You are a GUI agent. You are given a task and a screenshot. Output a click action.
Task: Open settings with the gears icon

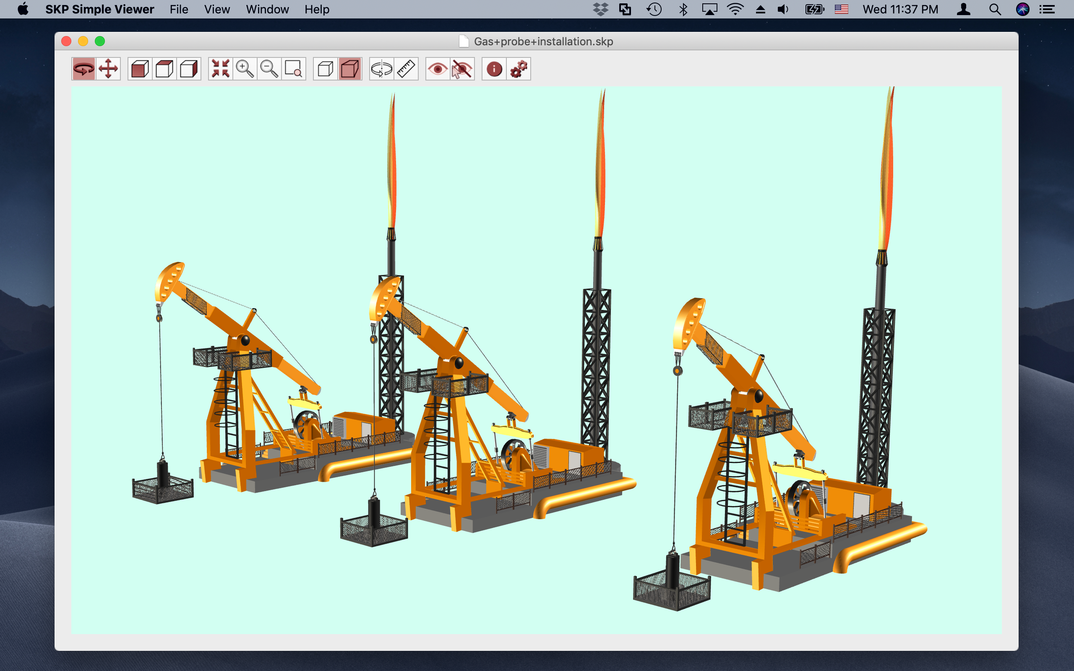(519, 69)
